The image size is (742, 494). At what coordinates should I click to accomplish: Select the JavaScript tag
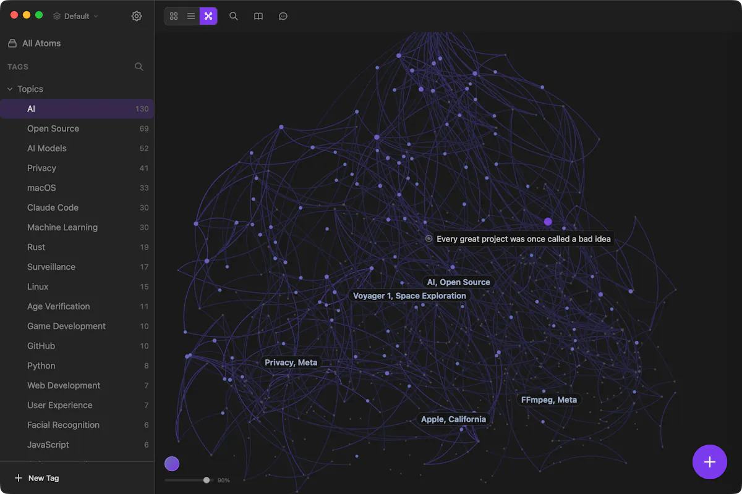click(77, 445)
